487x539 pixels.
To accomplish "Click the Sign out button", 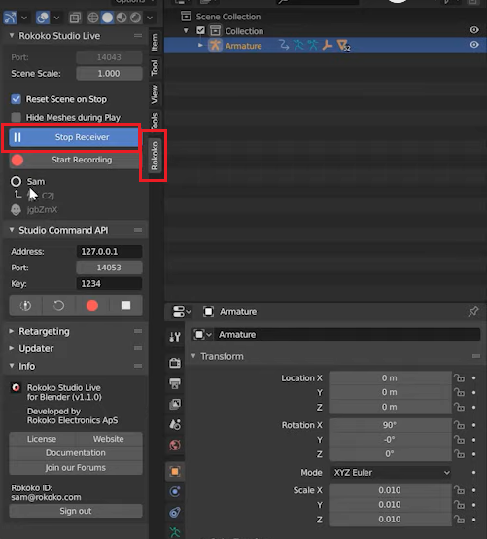I will coord(76,511).
